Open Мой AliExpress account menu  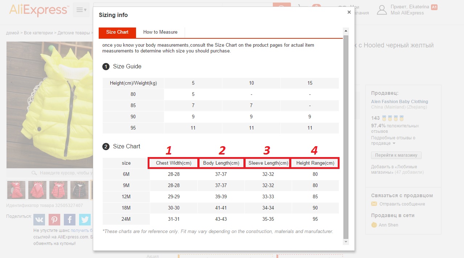[407, 13]
